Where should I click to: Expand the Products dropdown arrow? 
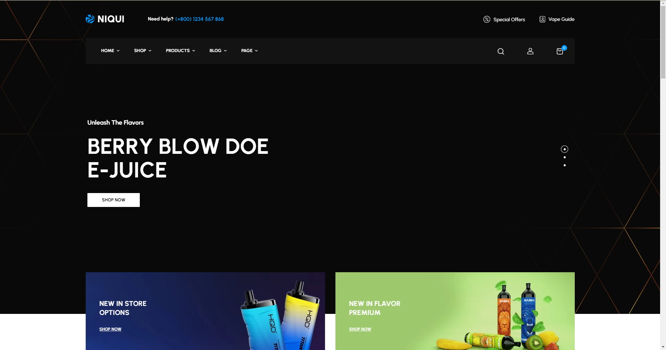click(194, 51)
